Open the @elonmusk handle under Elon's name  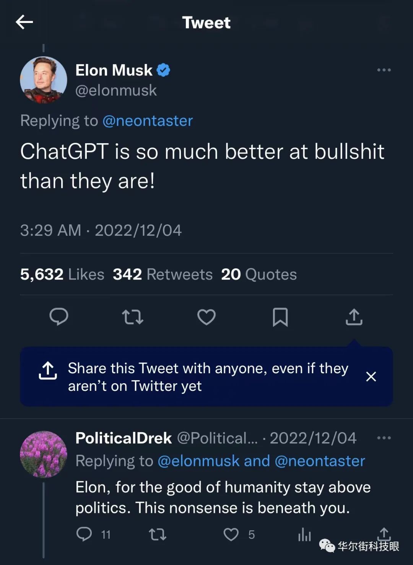pyautogui.click(x=116, y=91)
